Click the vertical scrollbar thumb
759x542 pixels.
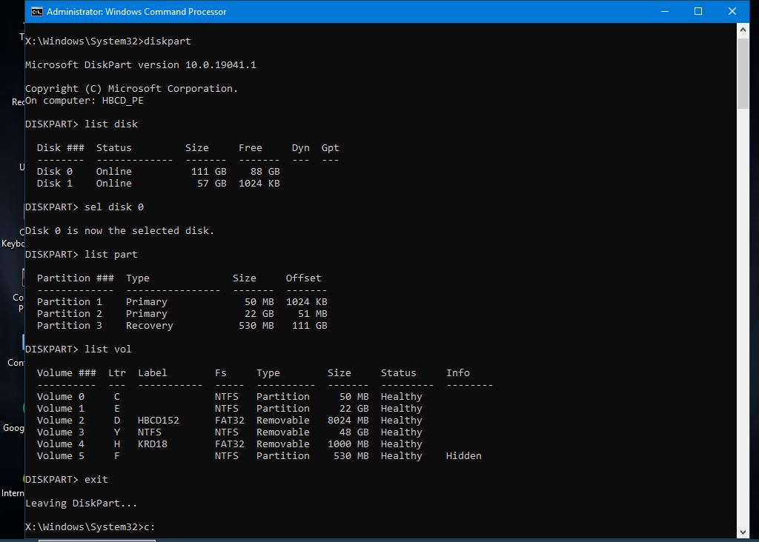coord(743,74)
